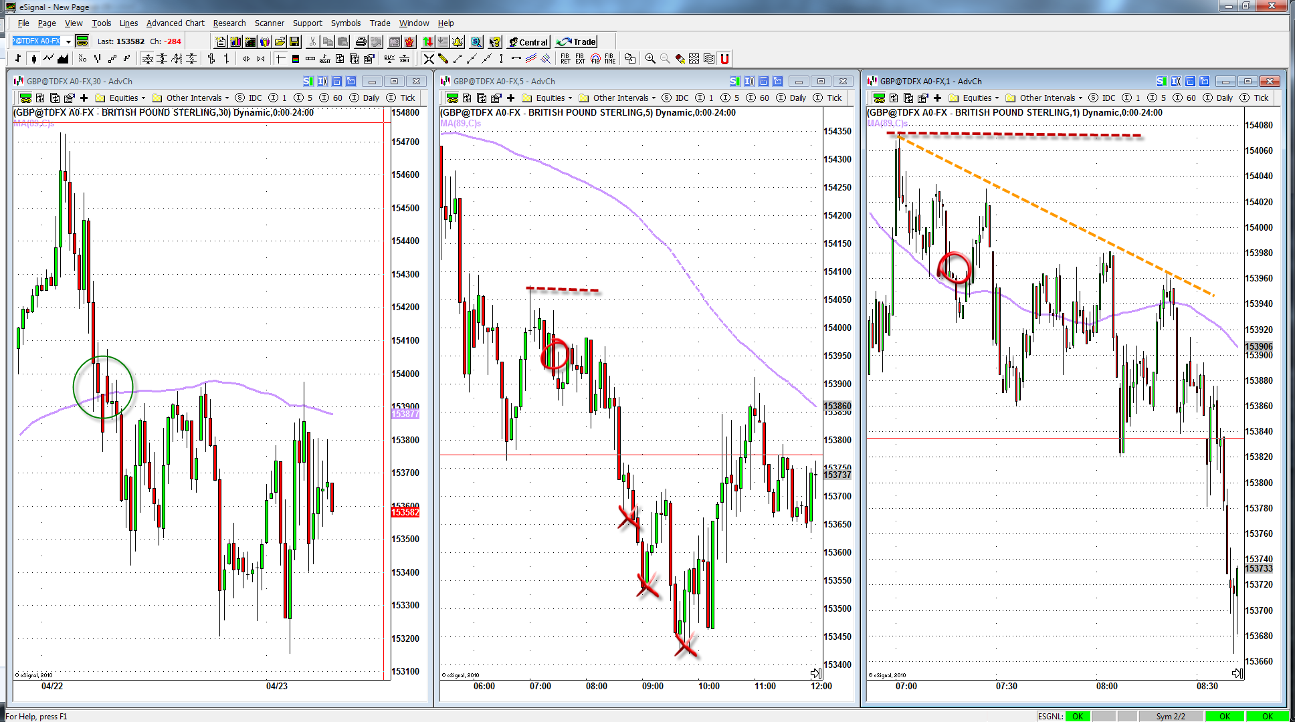Select the line chart type icon

48,59
